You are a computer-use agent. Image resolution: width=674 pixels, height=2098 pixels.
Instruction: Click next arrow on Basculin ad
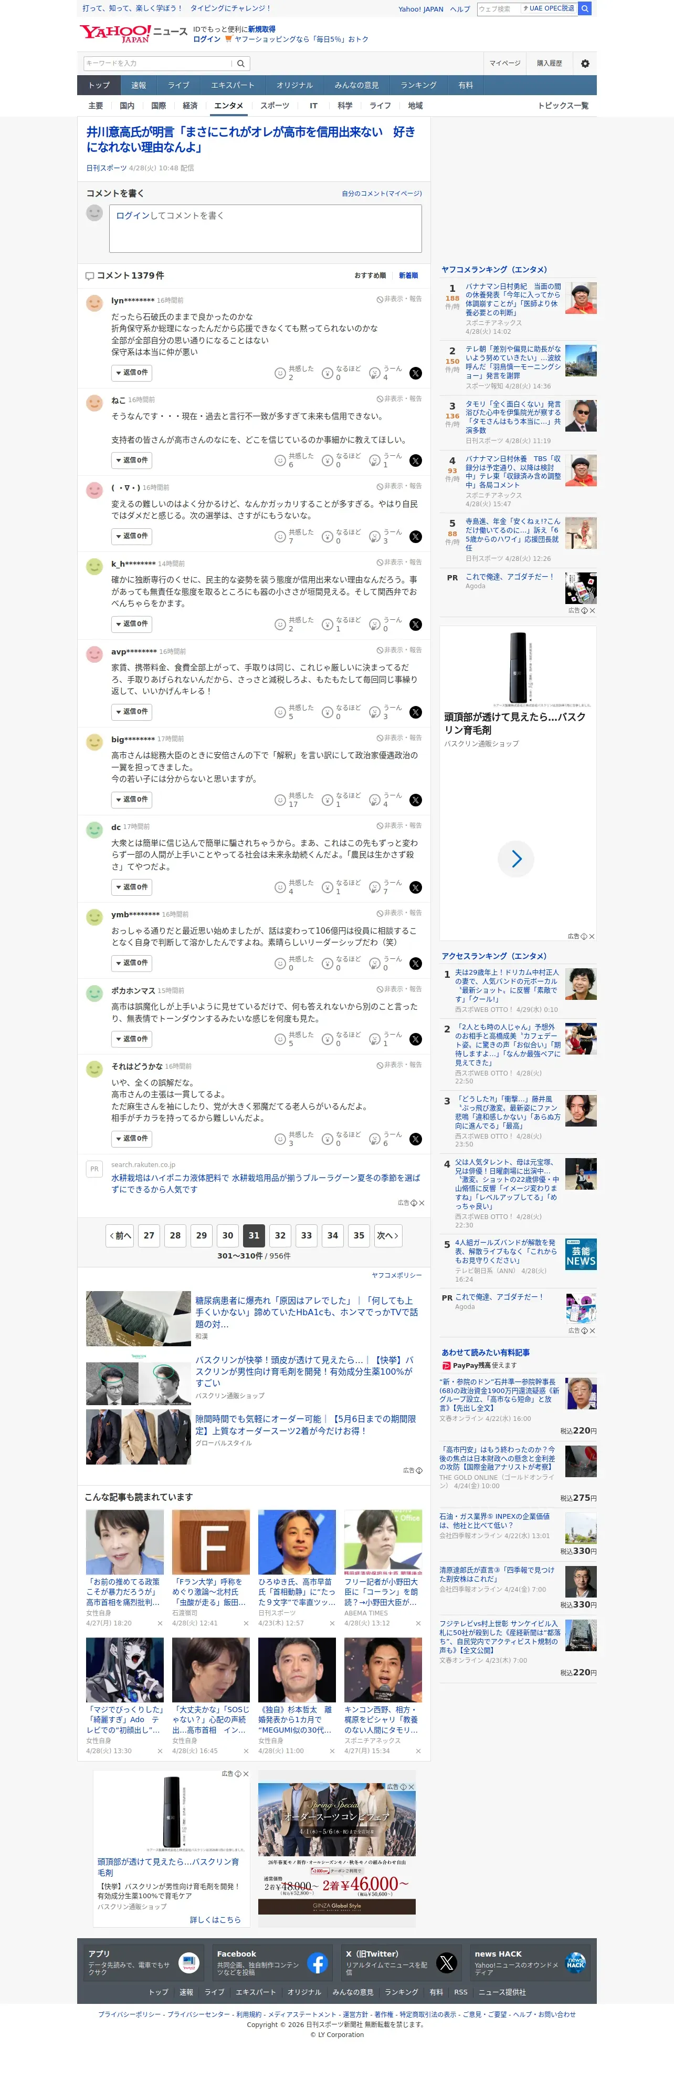[517, 857]
